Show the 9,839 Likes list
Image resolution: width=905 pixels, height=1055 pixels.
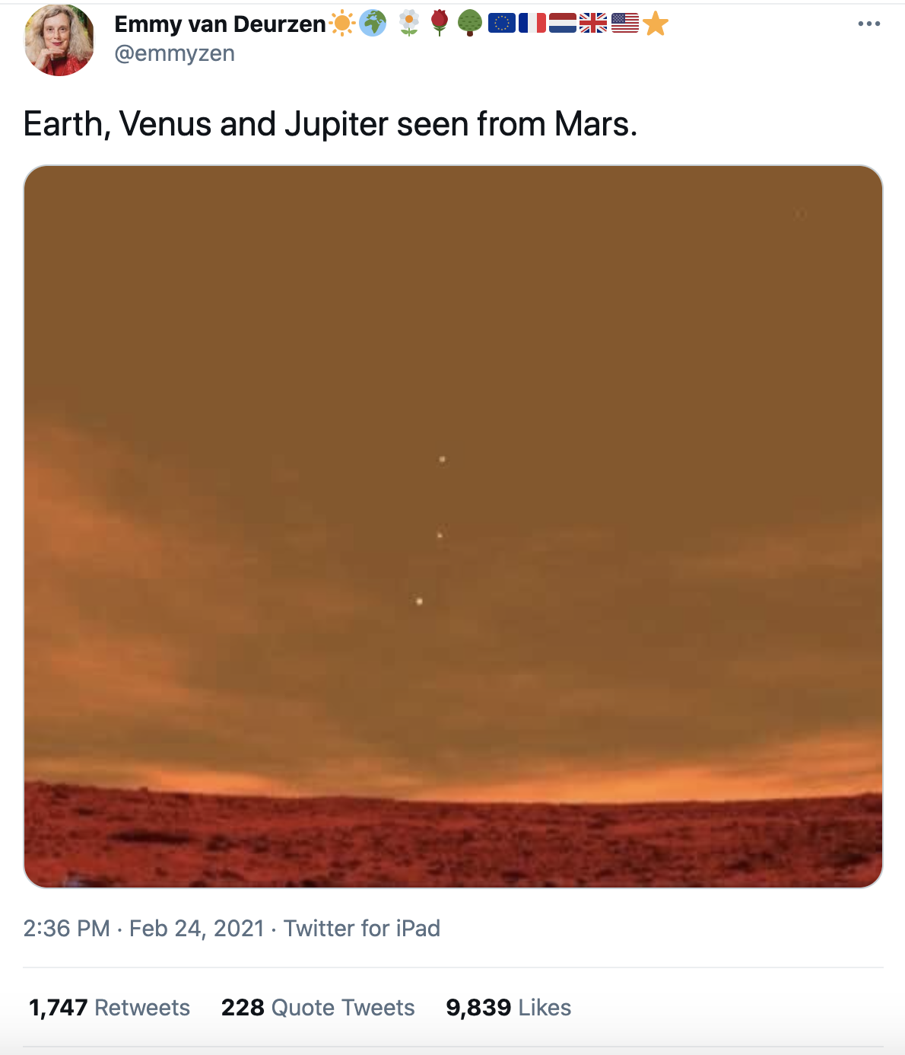point(508,1008)
